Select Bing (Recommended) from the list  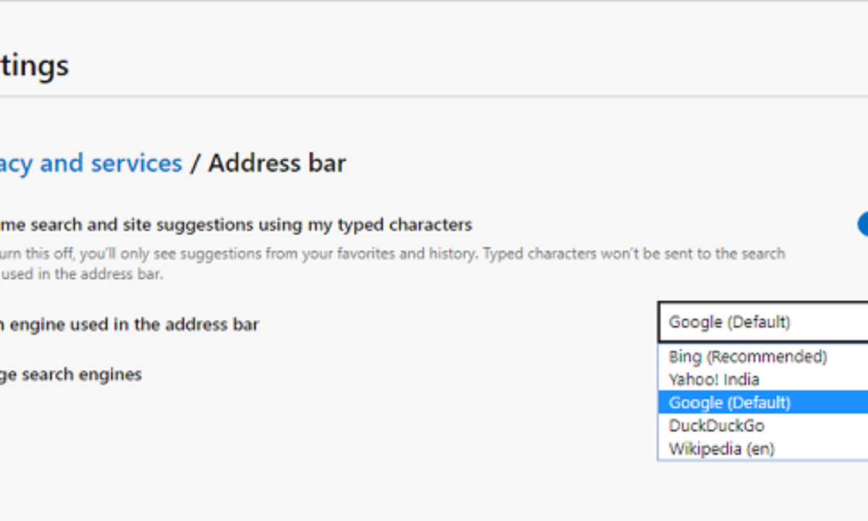click(763, 356)
